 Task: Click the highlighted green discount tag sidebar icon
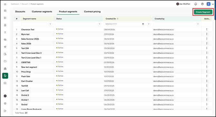coord(5,76)
